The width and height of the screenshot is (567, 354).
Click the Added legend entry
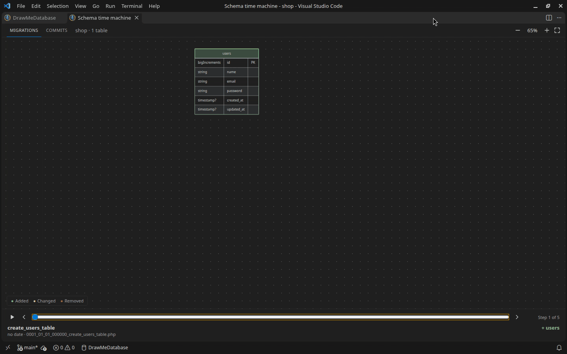point(20,301)
